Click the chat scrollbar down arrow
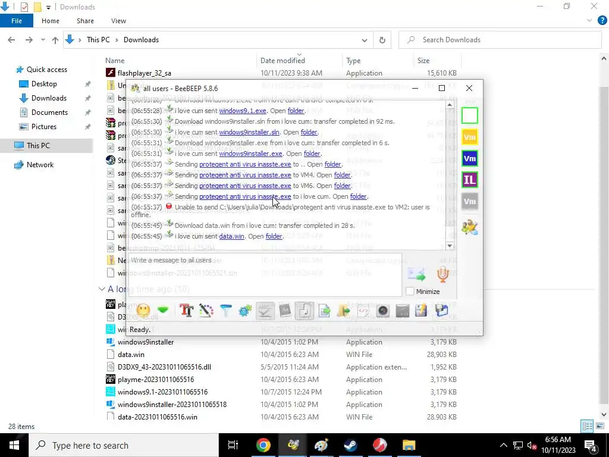 tap(450, 246)
